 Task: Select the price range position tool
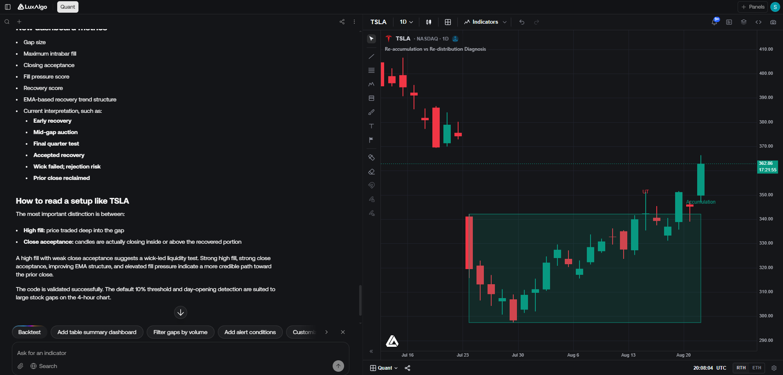pos(371,98)
